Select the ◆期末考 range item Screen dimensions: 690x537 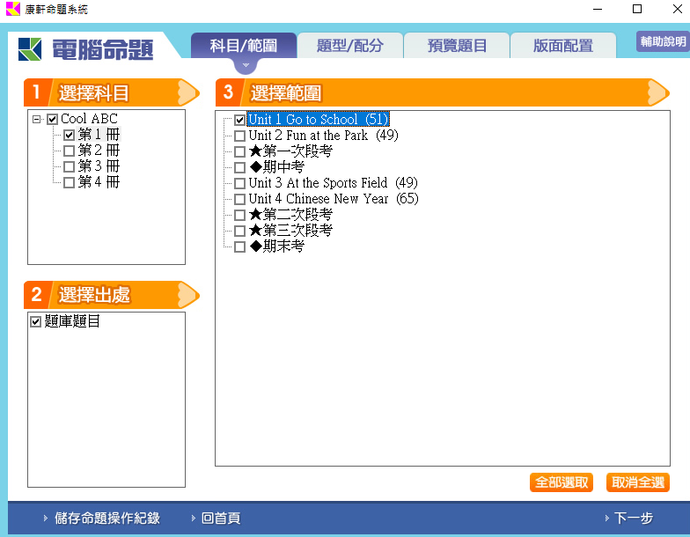coord(276,246)
